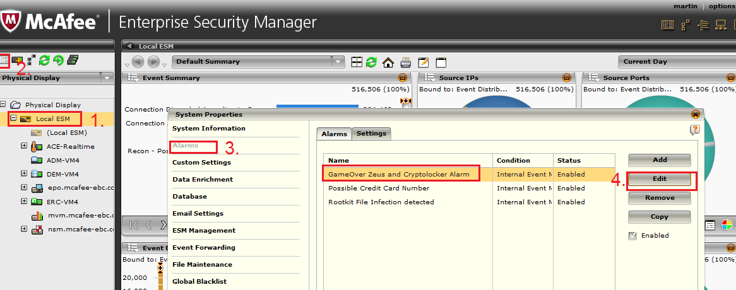
Task: Click the Edit button for the alarm
Action: coord(659,179)
